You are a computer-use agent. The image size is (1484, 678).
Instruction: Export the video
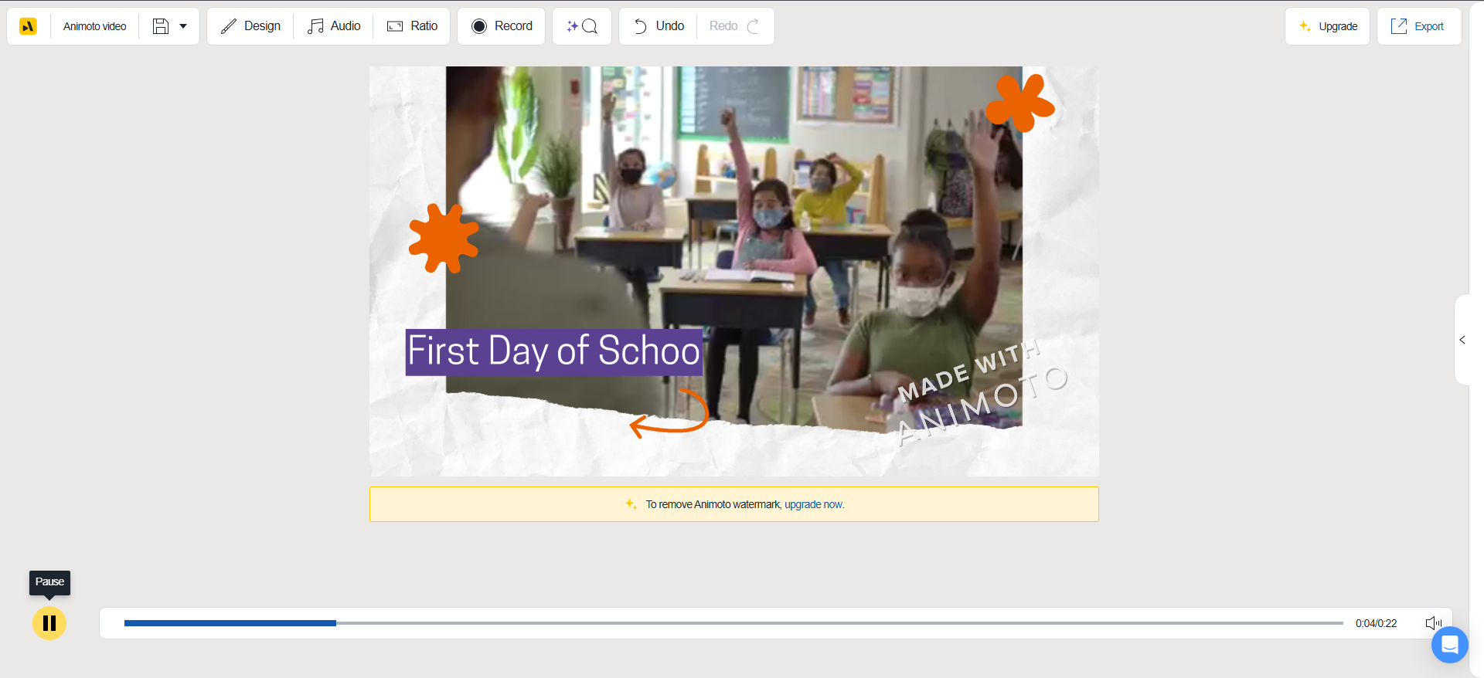coord(1419,26)
